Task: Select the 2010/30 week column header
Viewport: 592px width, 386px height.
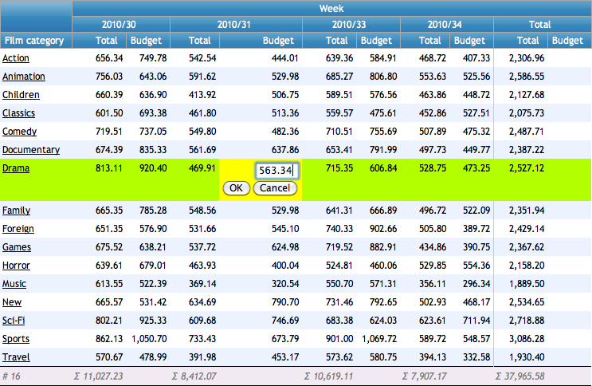Action: tap(122, 25)
